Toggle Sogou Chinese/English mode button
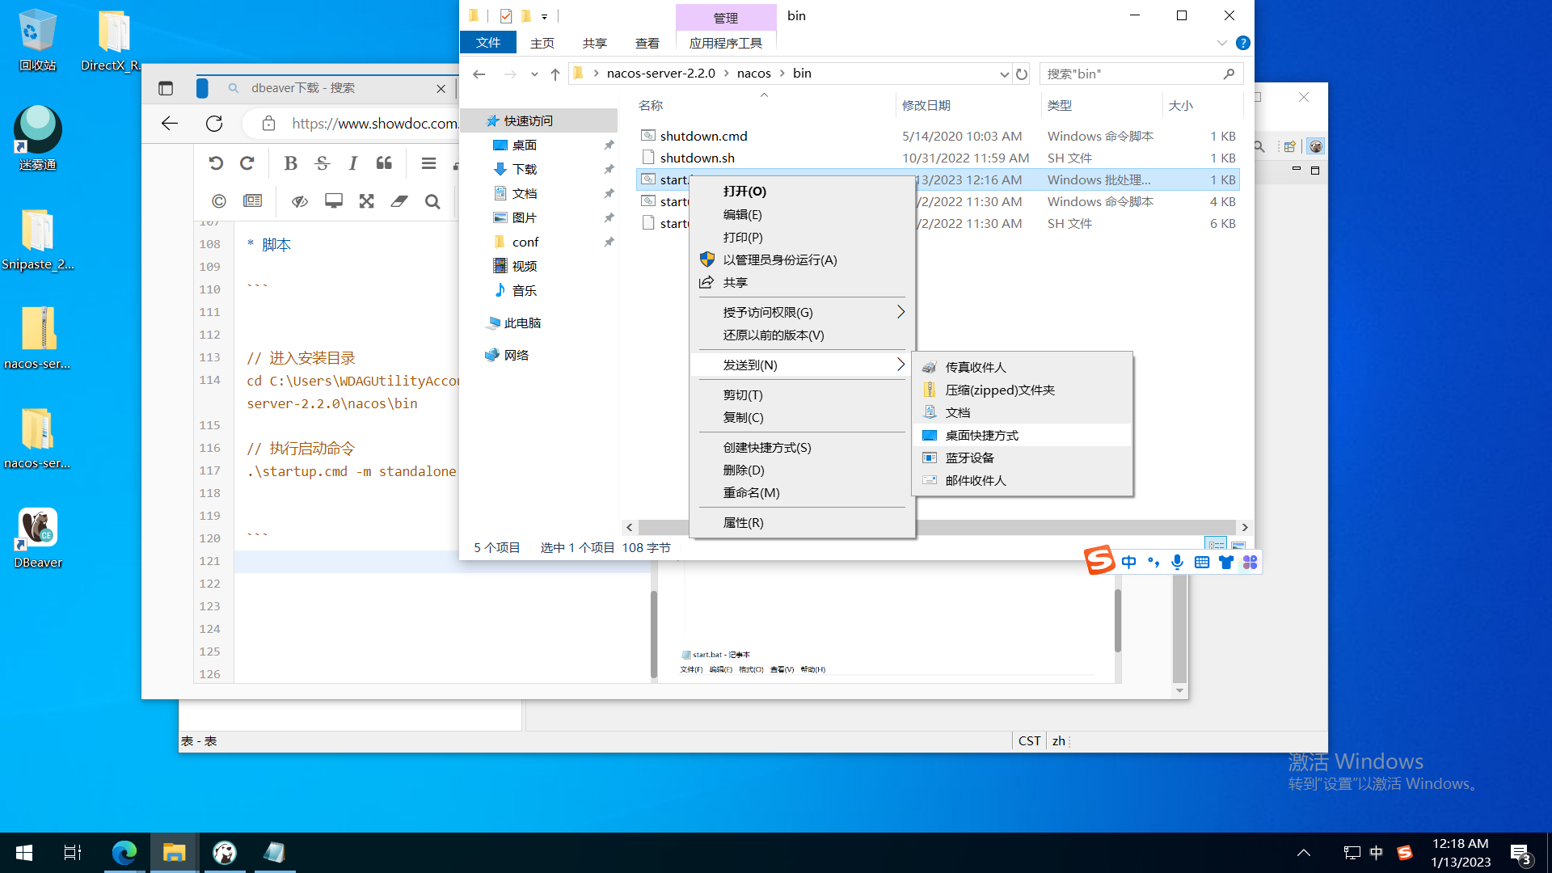 1129,562
